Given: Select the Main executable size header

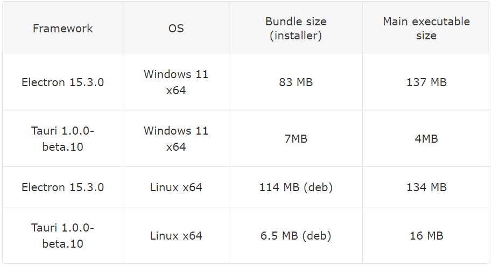Looking at the screenshot, I should 426,29.
